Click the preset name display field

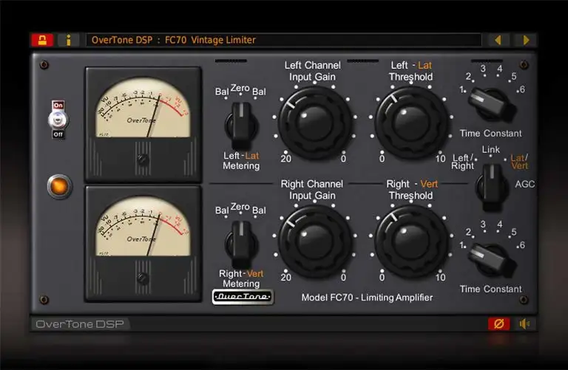coord(284,40)
